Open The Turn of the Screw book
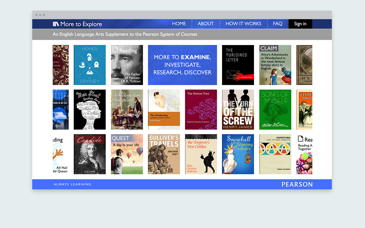365x228 pixels. click(238, 109)
